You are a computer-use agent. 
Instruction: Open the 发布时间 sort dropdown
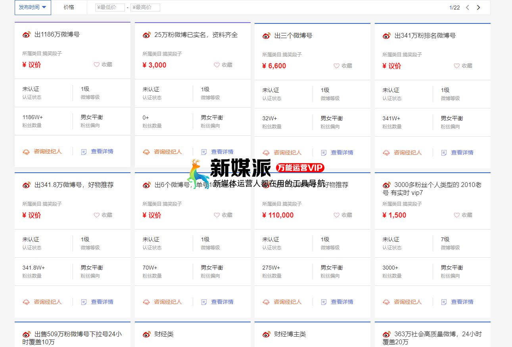click(33, 7)
